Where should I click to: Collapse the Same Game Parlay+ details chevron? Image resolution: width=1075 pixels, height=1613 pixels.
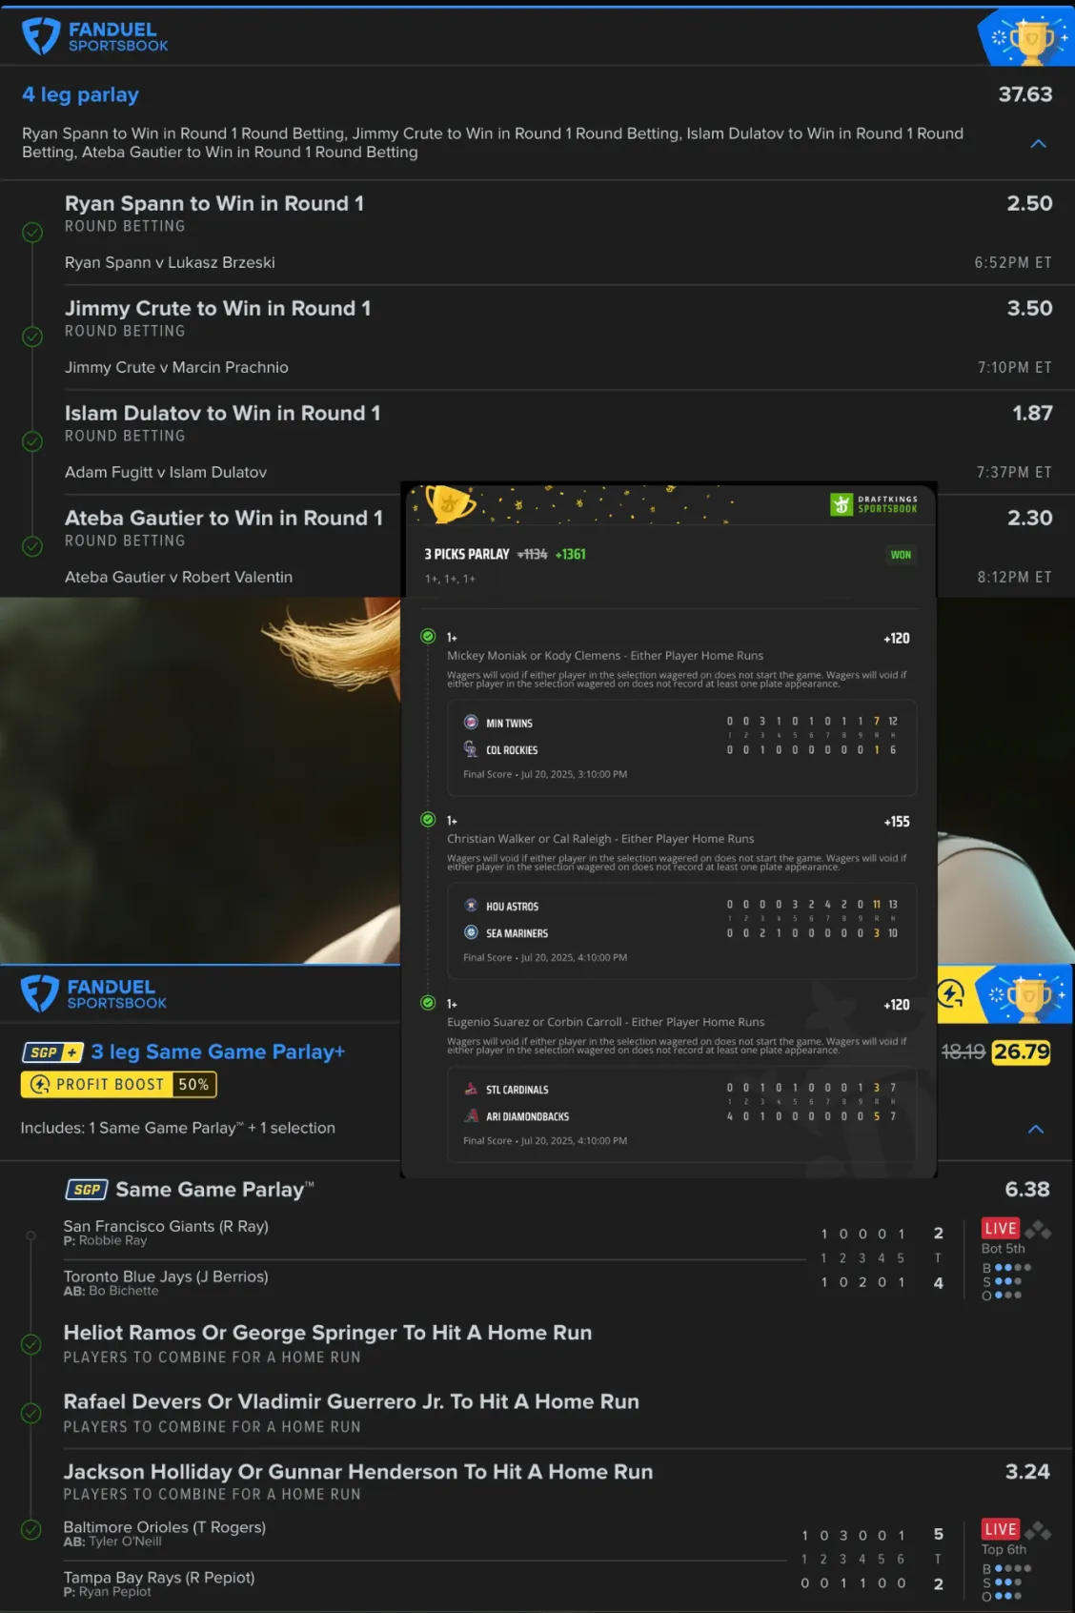click(x=1036, y=1129)
